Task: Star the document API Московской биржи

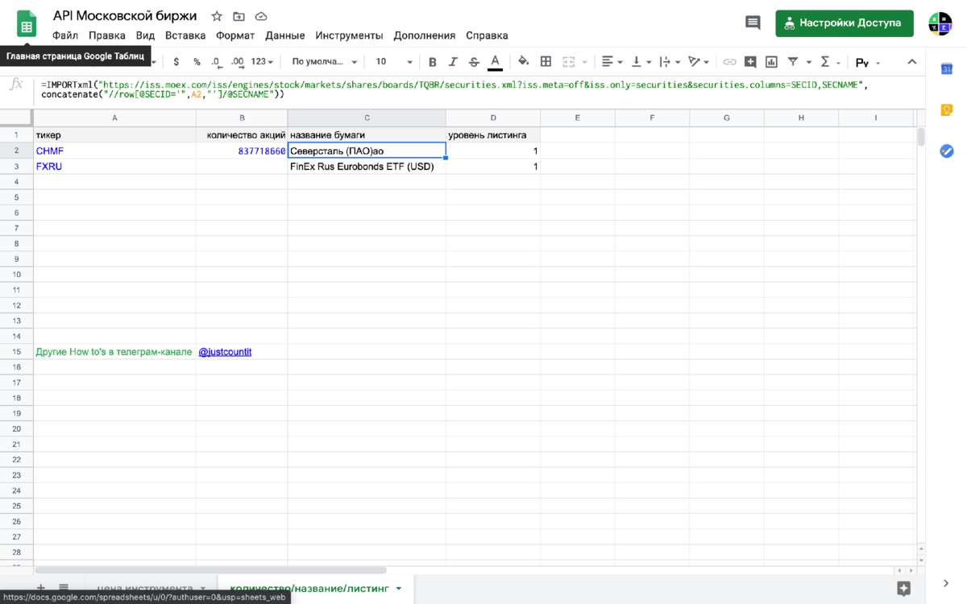Action: pos(217,17)
